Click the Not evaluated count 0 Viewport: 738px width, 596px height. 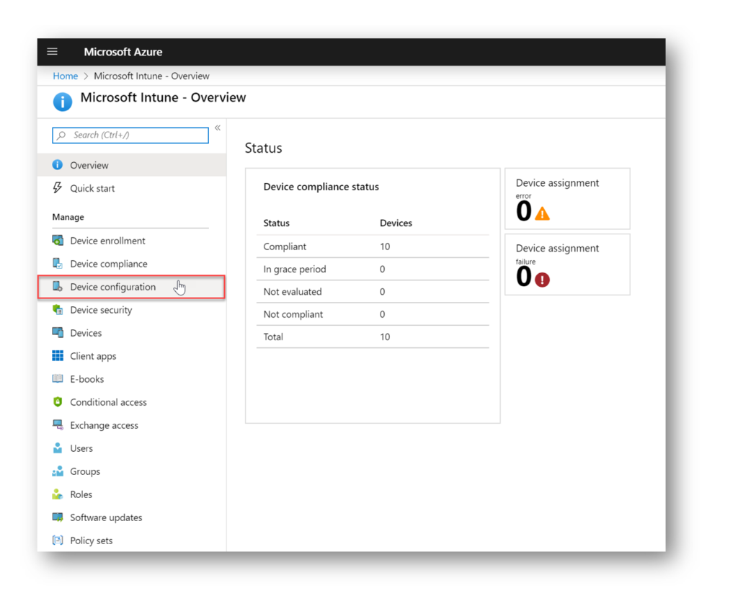click(x=382, y=291)
